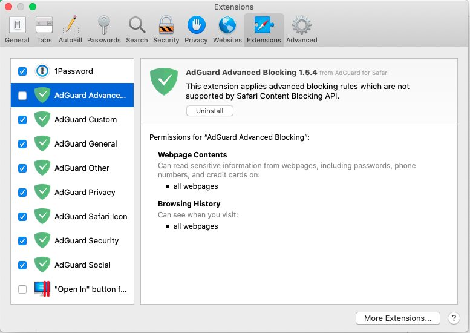Select the 1Password extension row

point(72,71)
